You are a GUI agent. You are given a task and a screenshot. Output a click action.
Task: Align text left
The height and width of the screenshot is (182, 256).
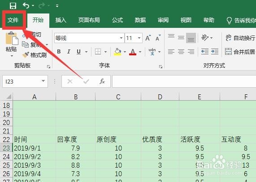point(171,52)
